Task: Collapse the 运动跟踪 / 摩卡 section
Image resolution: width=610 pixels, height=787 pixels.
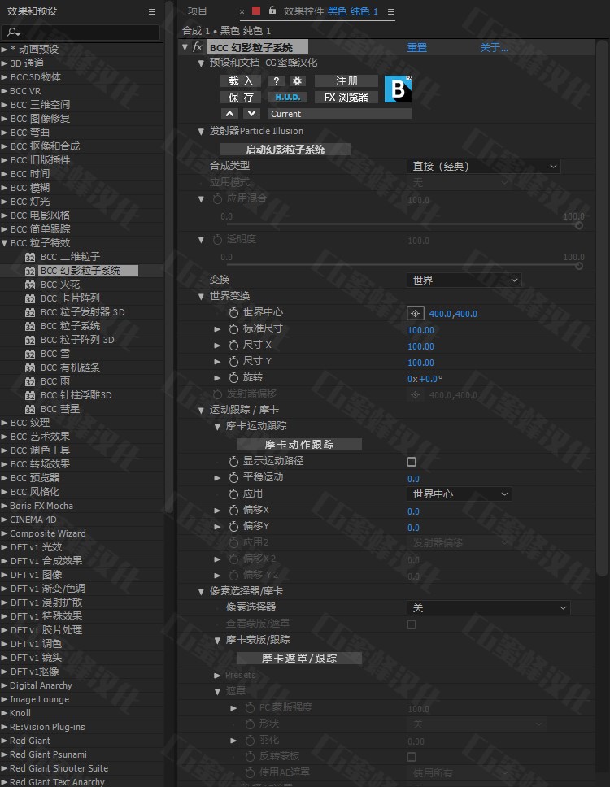Action: click(x=202, y=411)
